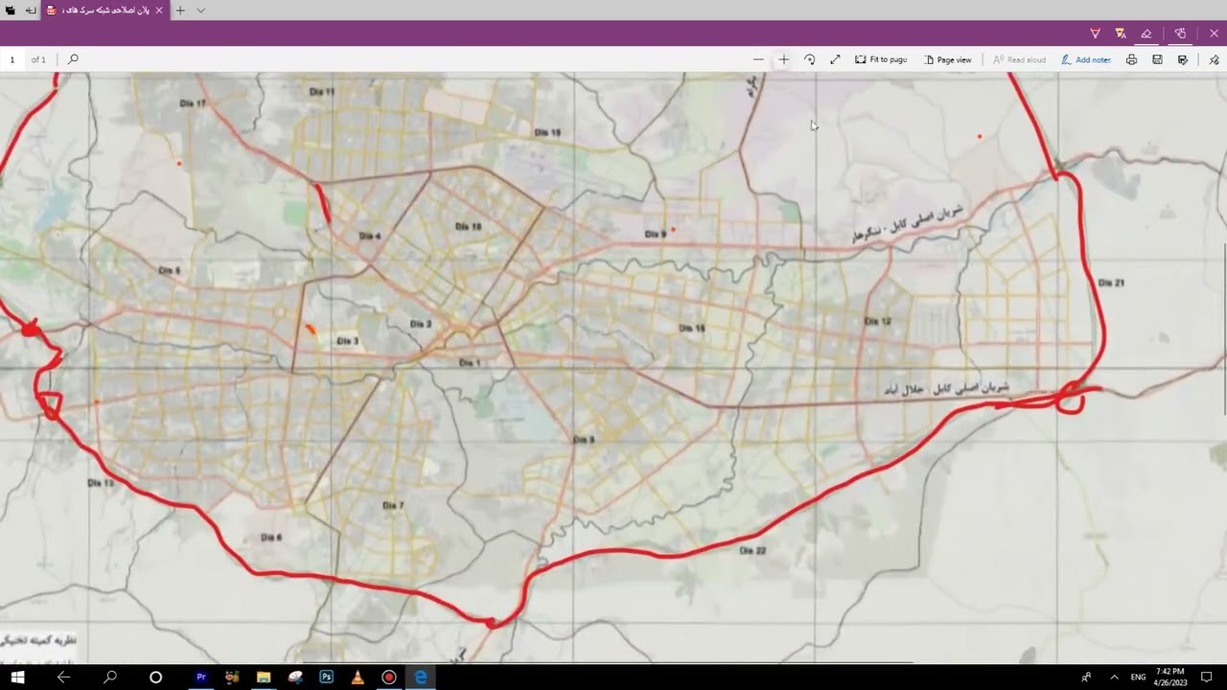Open a new tab
The image size is (1227, 690).
point(180,11)
